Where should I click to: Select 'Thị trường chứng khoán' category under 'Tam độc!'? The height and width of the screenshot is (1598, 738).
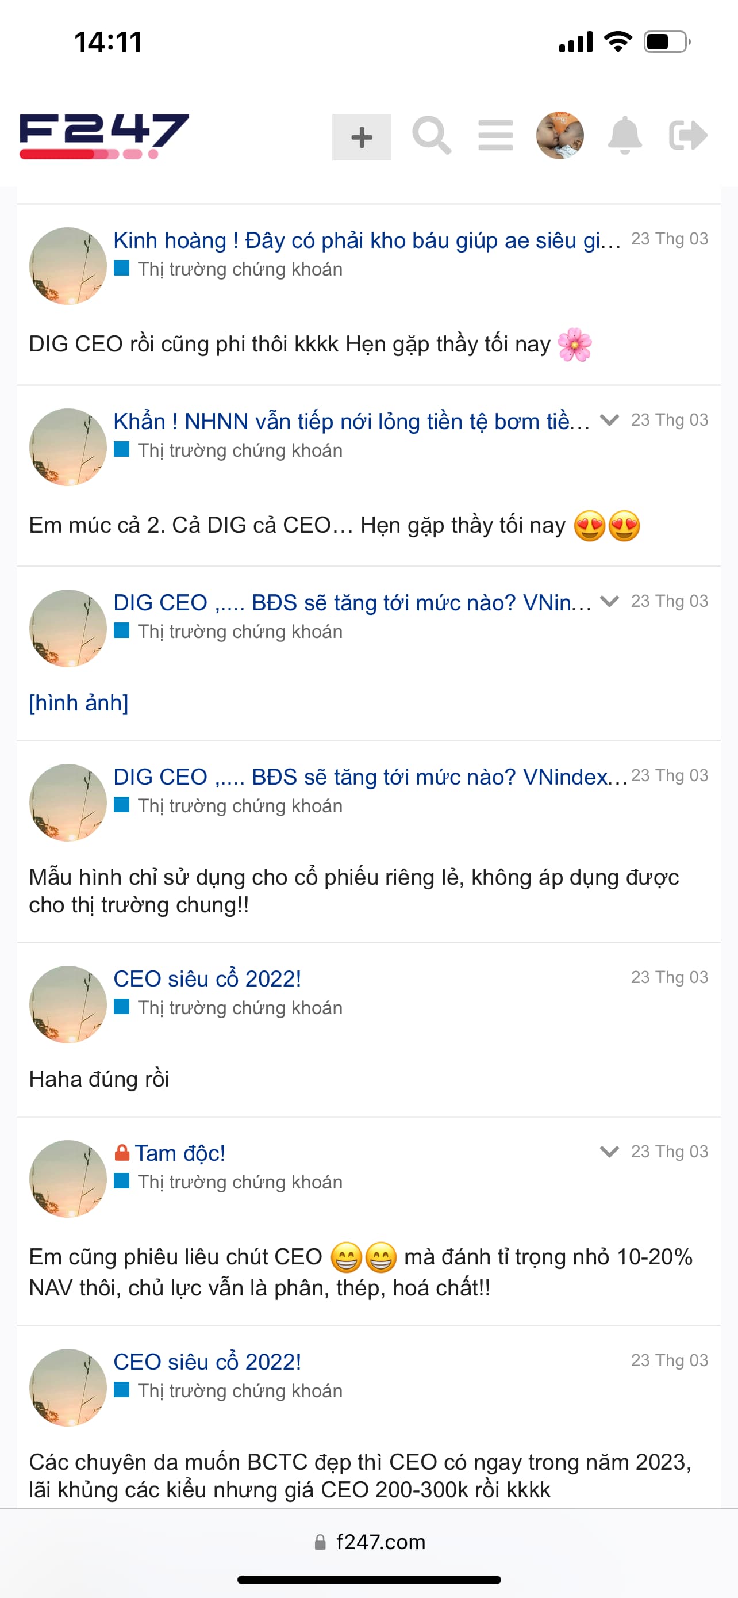pos(240,1182)
